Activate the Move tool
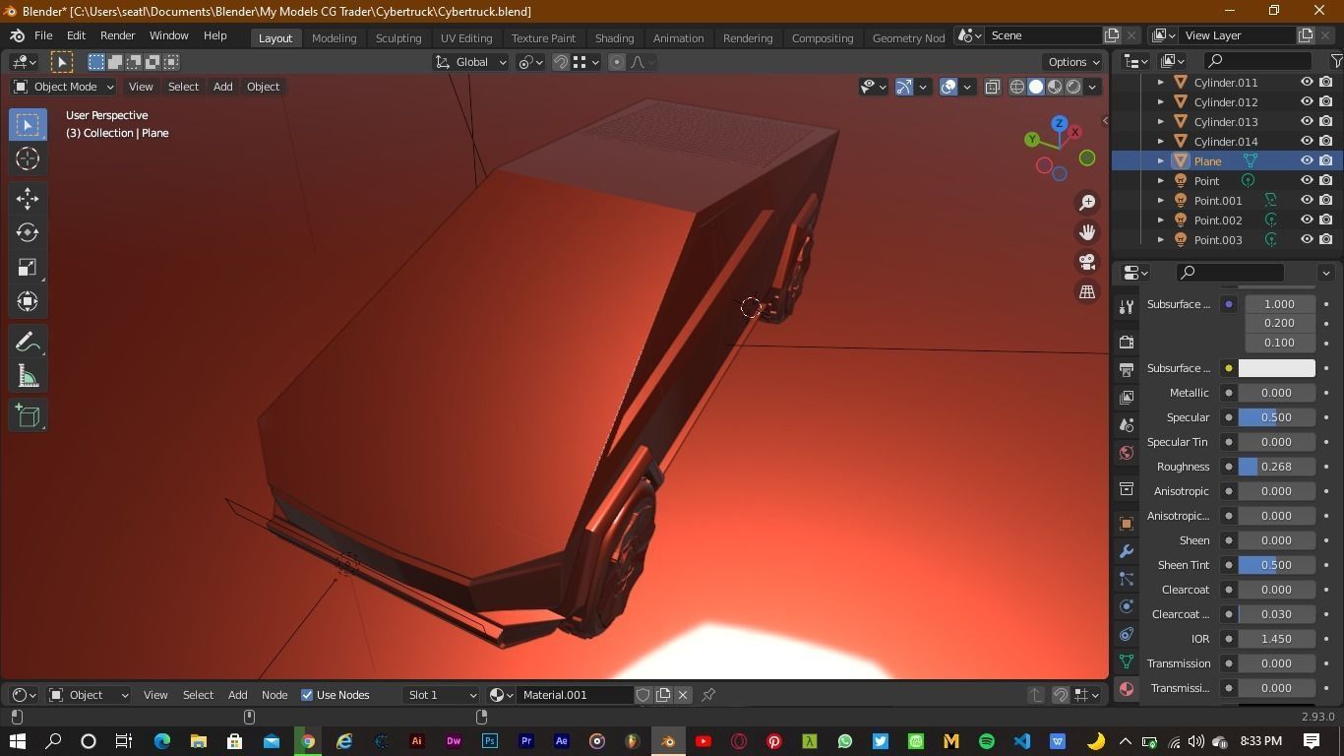Screen dimensions: 1344x756 pyautogui.click(x=28, y=199)
